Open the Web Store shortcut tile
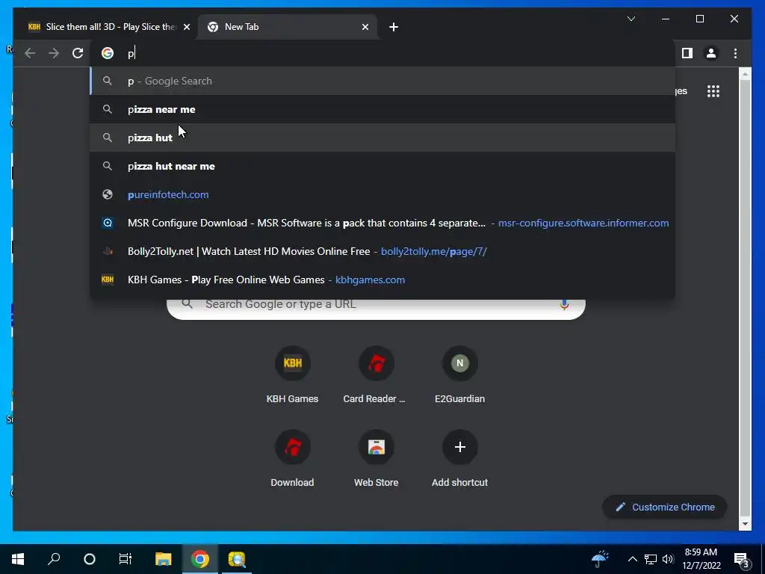This screenshot has height=574, width=765. pyautogui.click(x=376, y=458)
